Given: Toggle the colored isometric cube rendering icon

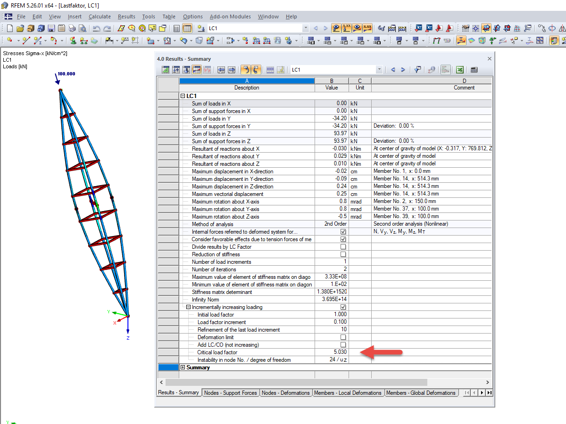Looking at the screenshot, I should (482, 41).
